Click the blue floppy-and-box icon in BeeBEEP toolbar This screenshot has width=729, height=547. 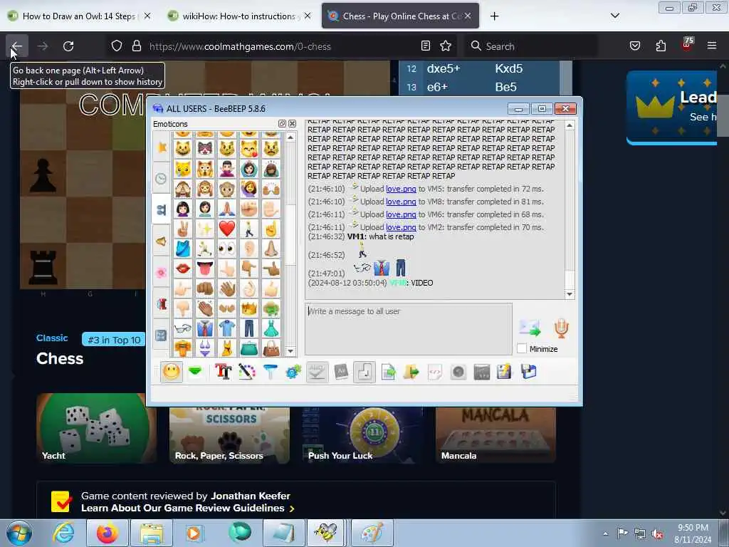(529, 372)
